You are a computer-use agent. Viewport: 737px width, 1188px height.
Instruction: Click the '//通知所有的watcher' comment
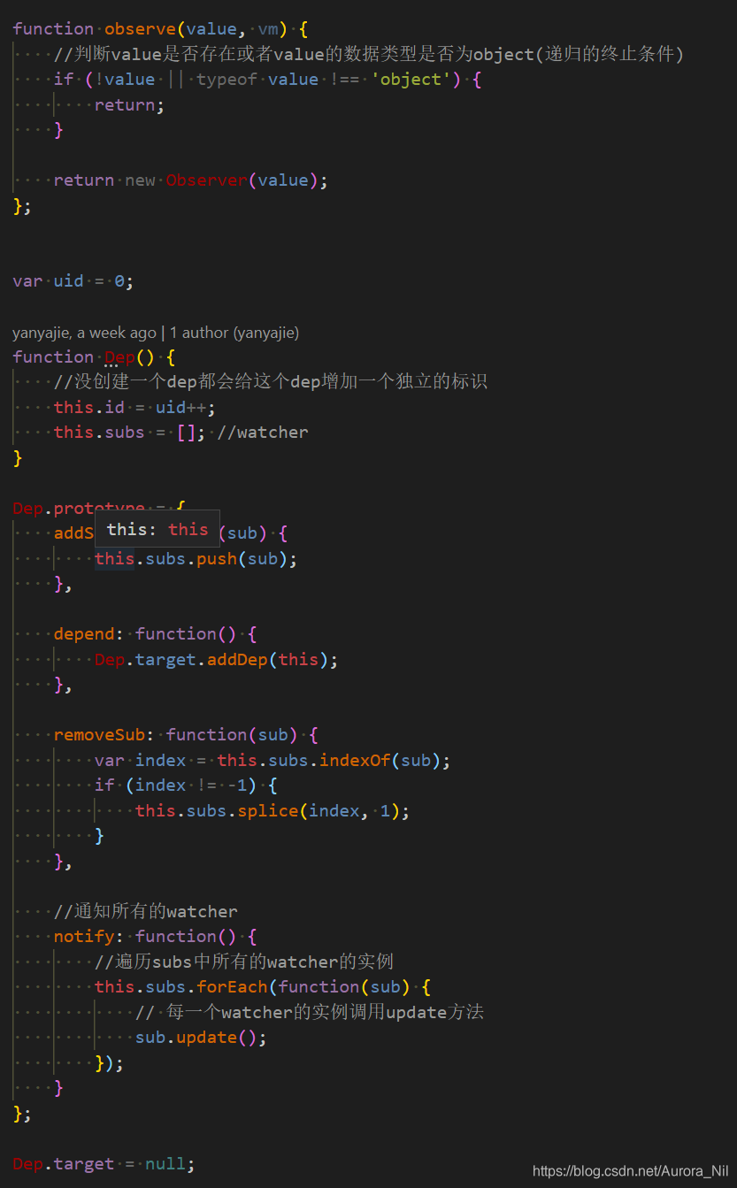[x=145, y=911]
